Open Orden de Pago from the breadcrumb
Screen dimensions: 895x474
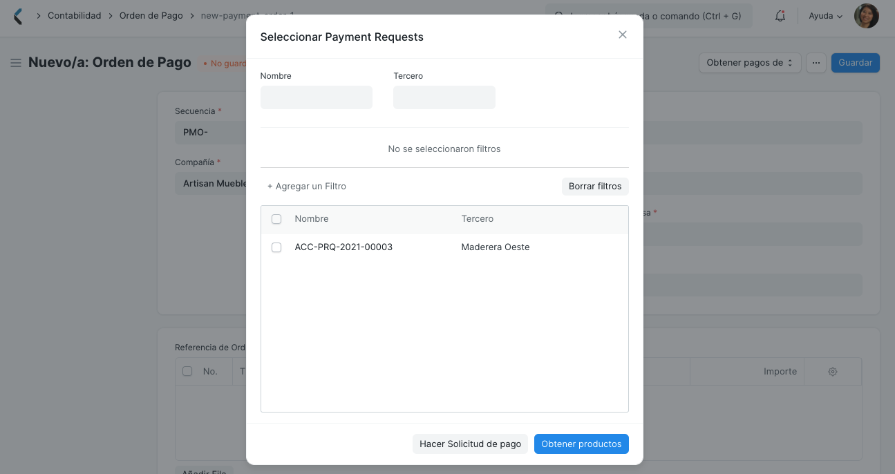pyautogui.click(x=151, y=15)
